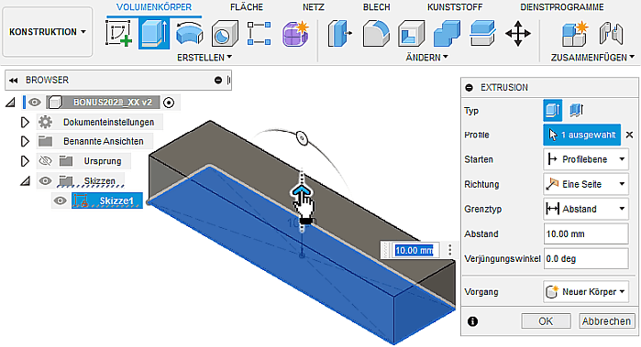The image size is (641, 347).
Task: Click the Dokumenteinstellungen gear icon
Action: pos(45,122)
